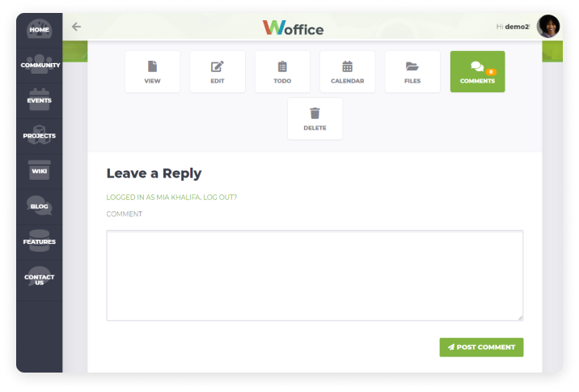
Task: Select the Projects sidebar icon
Action: pyautogui.click(x=39, y=135)
